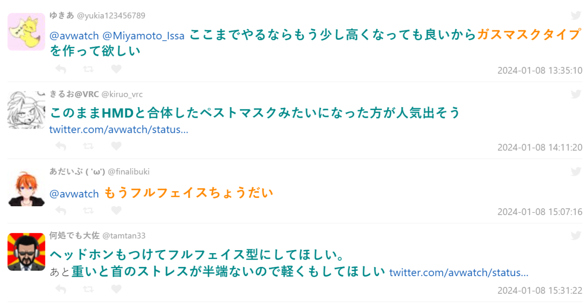Reply to the finalibuki tweet
This screenshot has width=587, height=305.
pyautogui.click(x=61, y=211)
